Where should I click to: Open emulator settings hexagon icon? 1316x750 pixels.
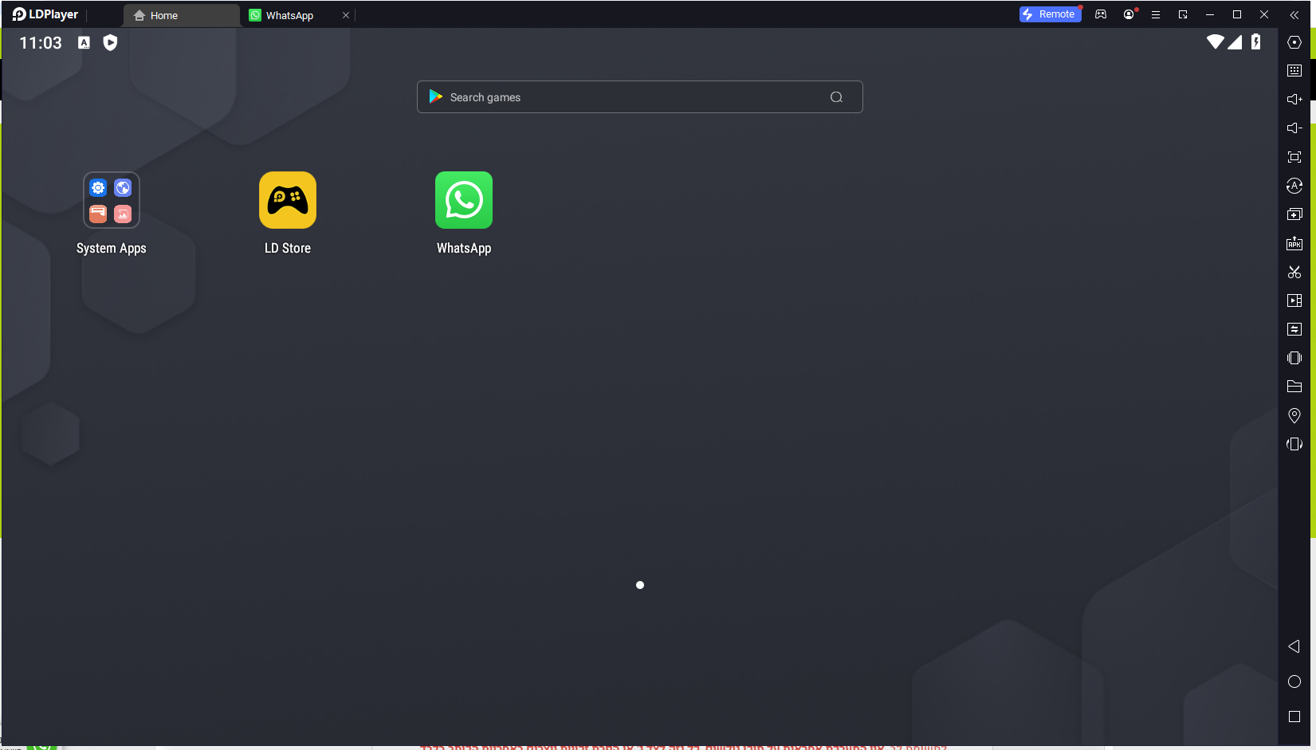(x=1294, y=42)
